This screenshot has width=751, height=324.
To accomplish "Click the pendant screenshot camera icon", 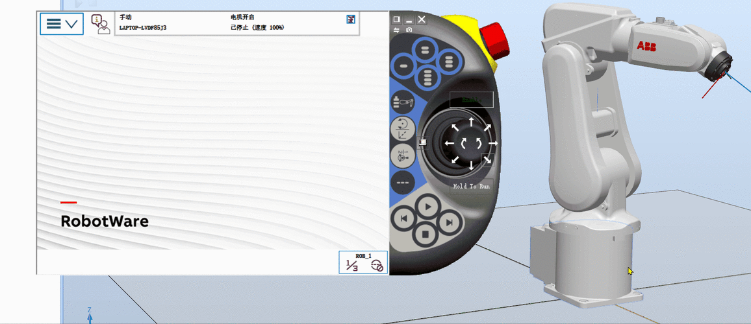I will pyautogui.click(x=409, y=30).
